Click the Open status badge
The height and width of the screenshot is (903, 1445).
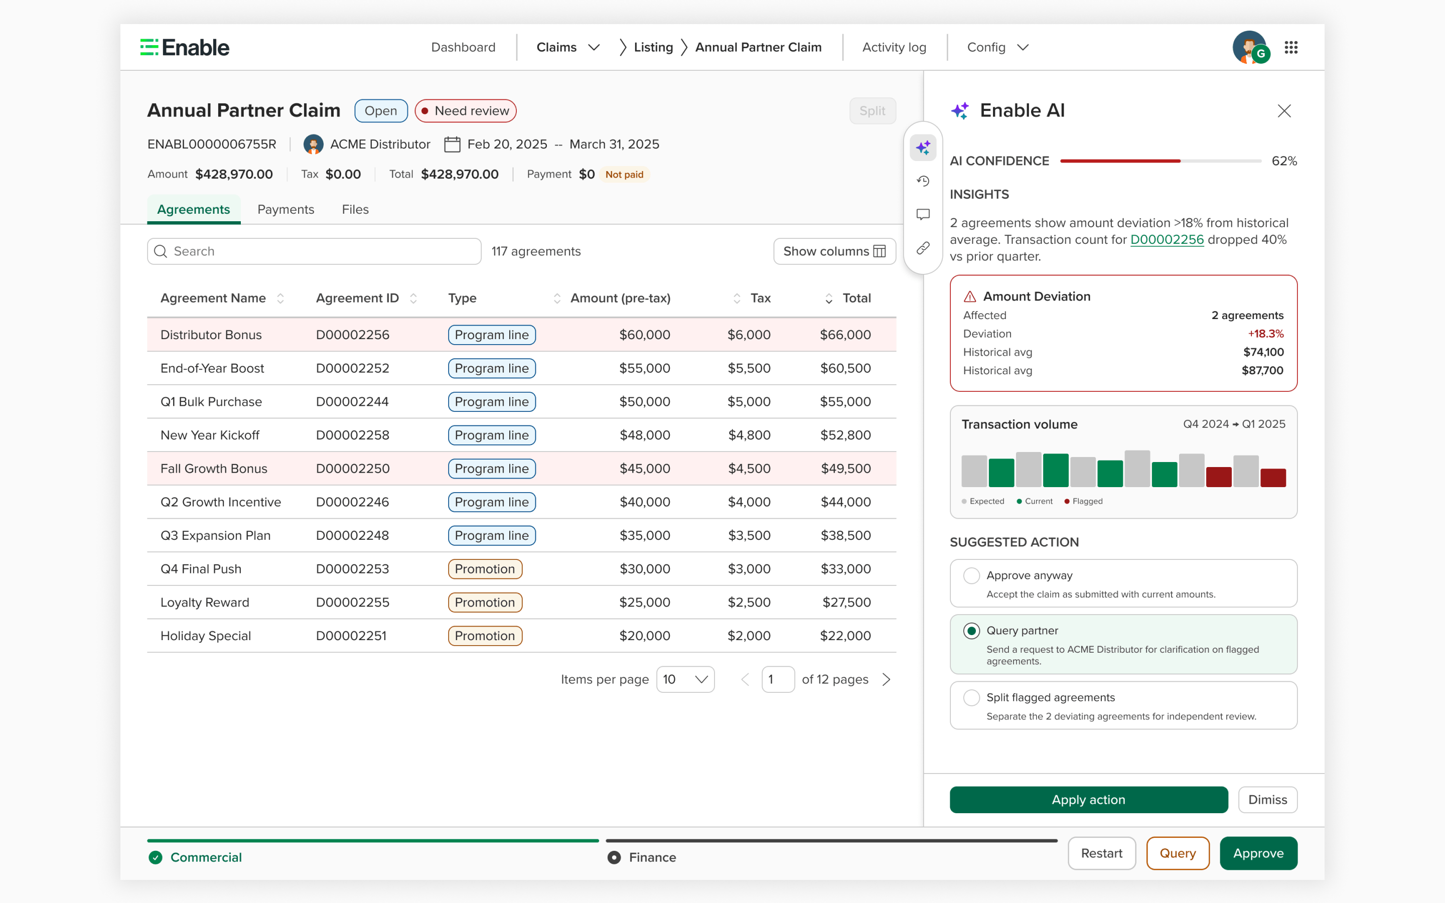[381, 111]
